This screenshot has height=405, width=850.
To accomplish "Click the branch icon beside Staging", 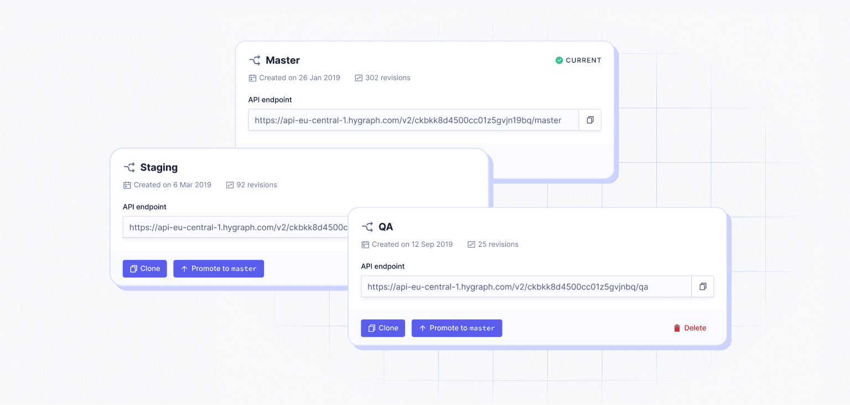I will pyautogui.click(x=129, y=168).
